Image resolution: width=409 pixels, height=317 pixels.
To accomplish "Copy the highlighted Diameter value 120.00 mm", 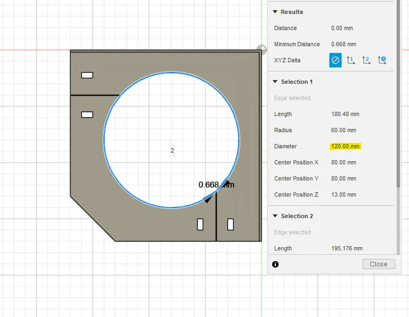I will click(345, 146).
